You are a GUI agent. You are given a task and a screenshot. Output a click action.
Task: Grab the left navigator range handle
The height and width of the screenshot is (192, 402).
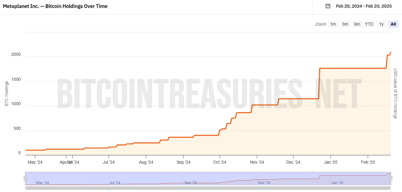point(26,179)
